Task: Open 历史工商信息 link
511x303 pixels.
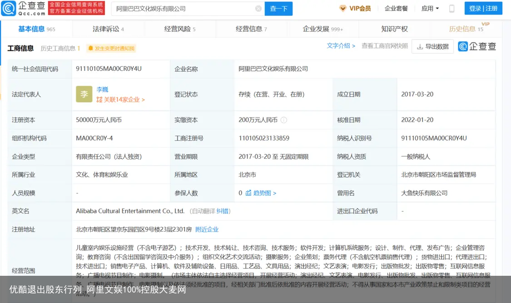Action: click(x=60, y=49)
